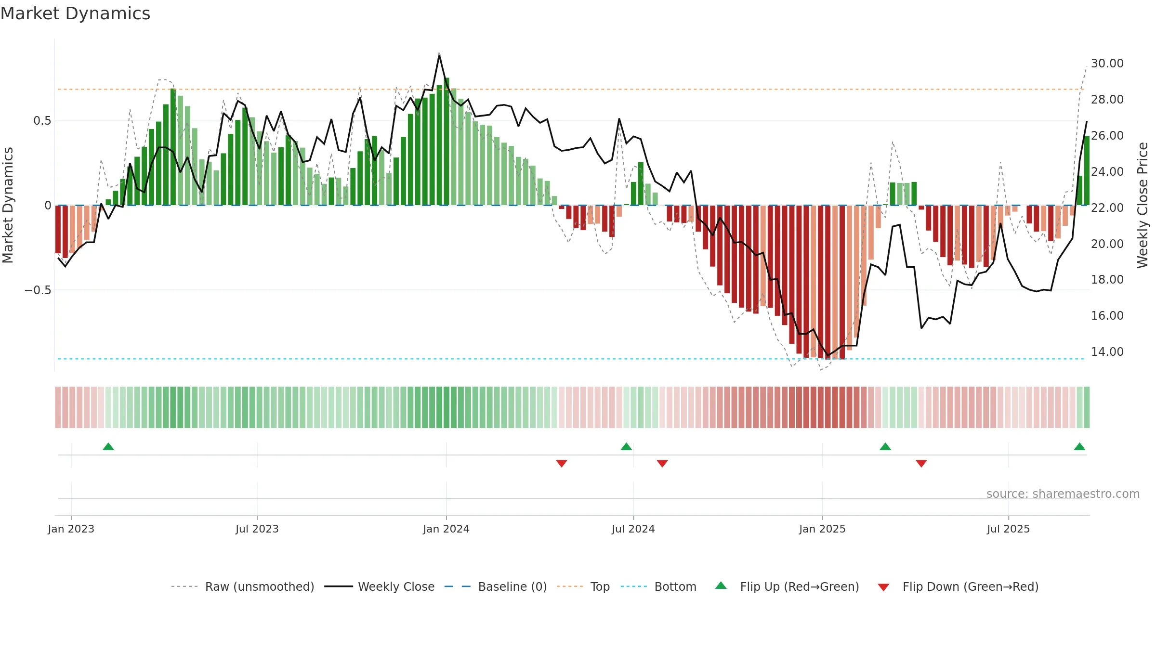1156x650 pixels.
Task: Click the Jan 2025 x-axis label
Action: coord(823,529)
